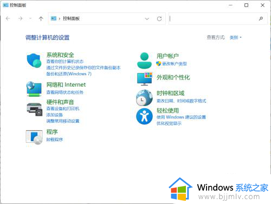Open 使用 Windows 建议的设置 link
This screenshot has width=271, height=204.
point(181,117)
